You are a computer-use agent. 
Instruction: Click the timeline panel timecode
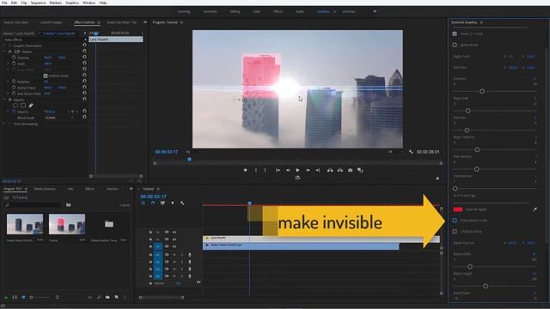[x=153, y=197]
